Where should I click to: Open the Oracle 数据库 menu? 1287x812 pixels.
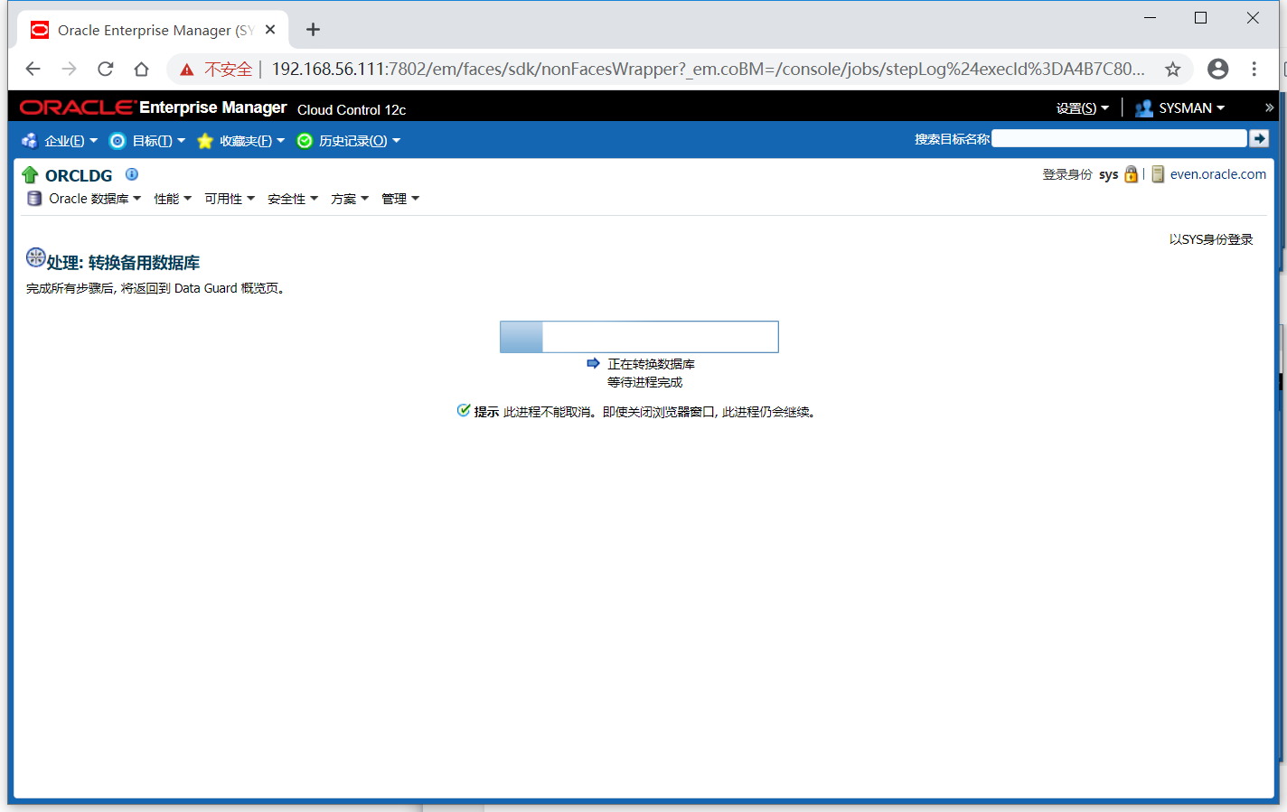point(94,199)
